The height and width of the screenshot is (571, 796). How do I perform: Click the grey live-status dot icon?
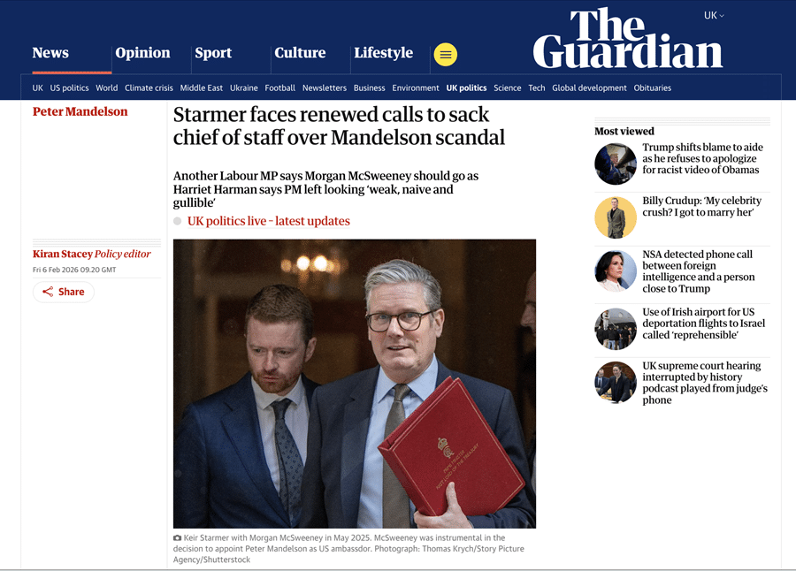pos(177,221)
